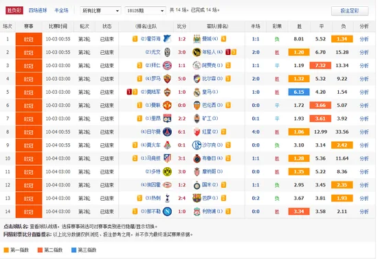The image size is (378, 259).
Task: Open 分析 link for 霍芬海 match
Action: tap(364, 39)
